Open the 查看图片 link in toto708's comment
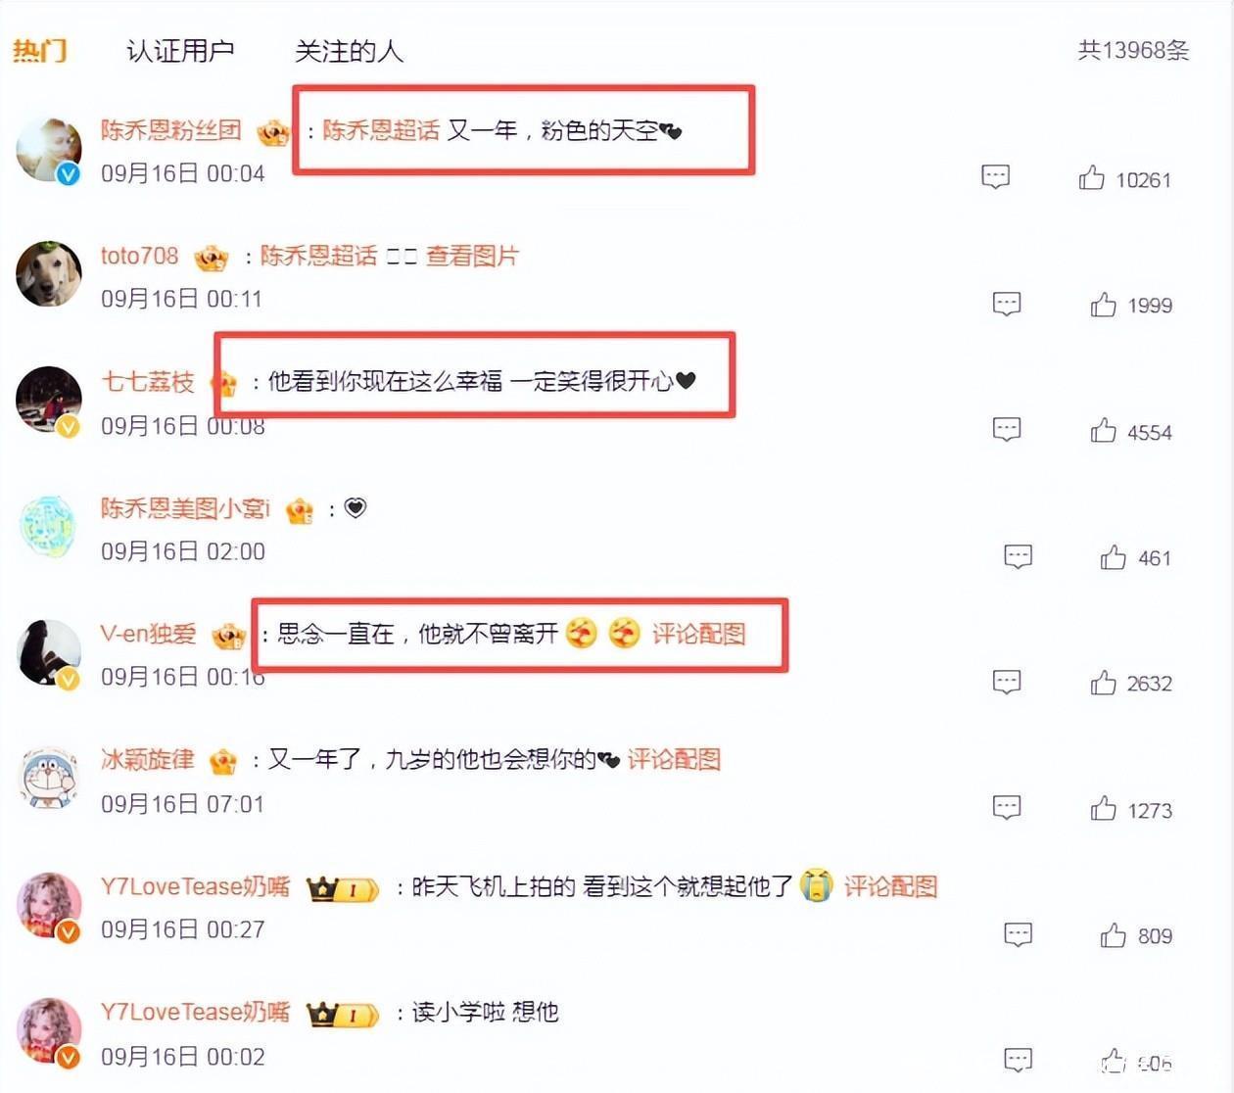Image resolution: width=1234 pixels, height=1093 pixels. (x=472, y=256)
